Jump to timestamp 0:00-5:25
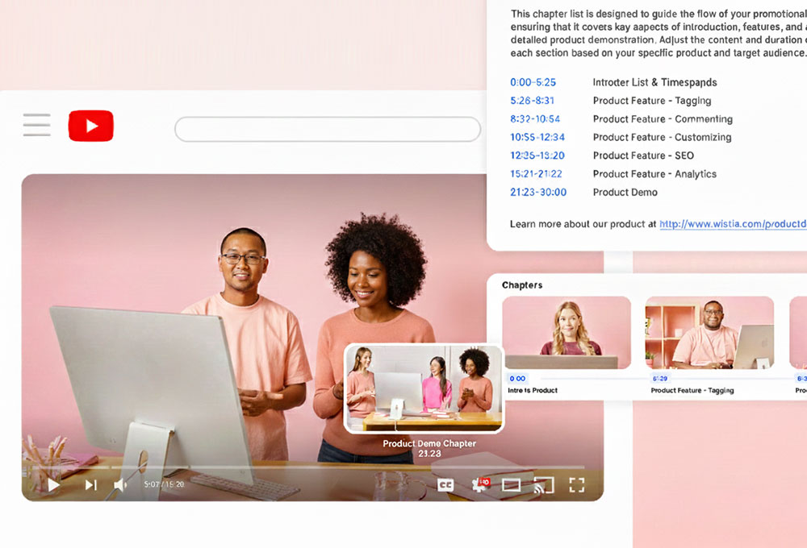The height and width of the screenshot is (548, 807). point(533,82)
